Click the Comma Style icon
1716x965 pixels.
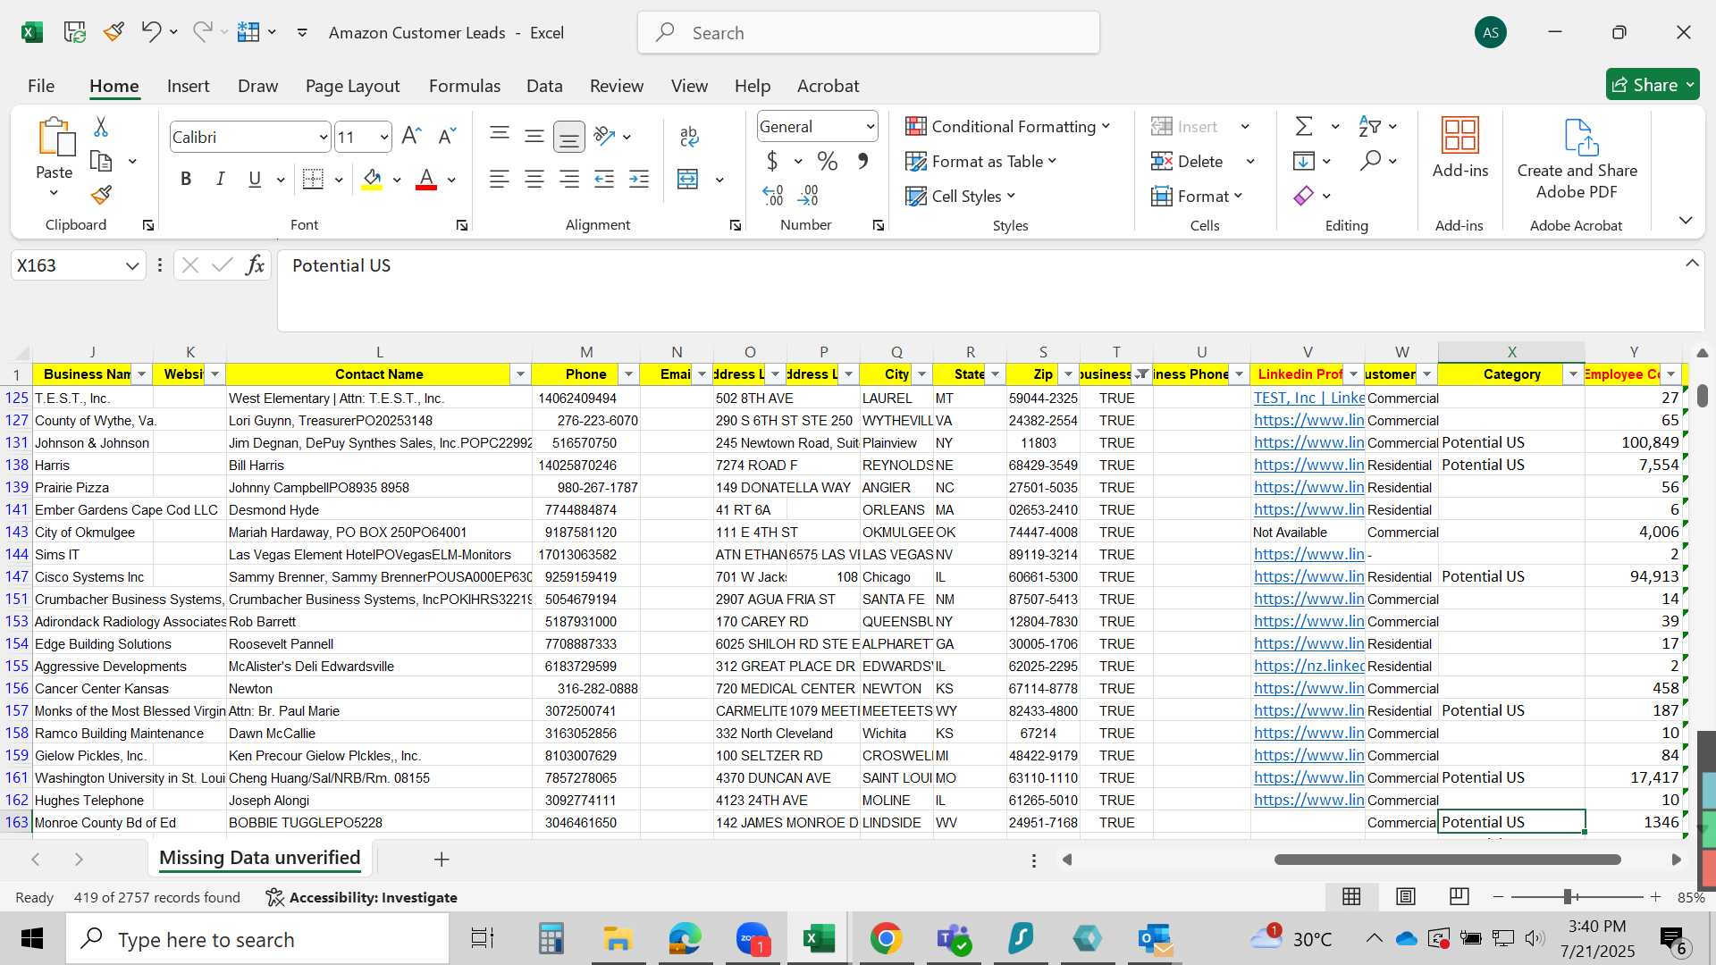tap(862, 161)
